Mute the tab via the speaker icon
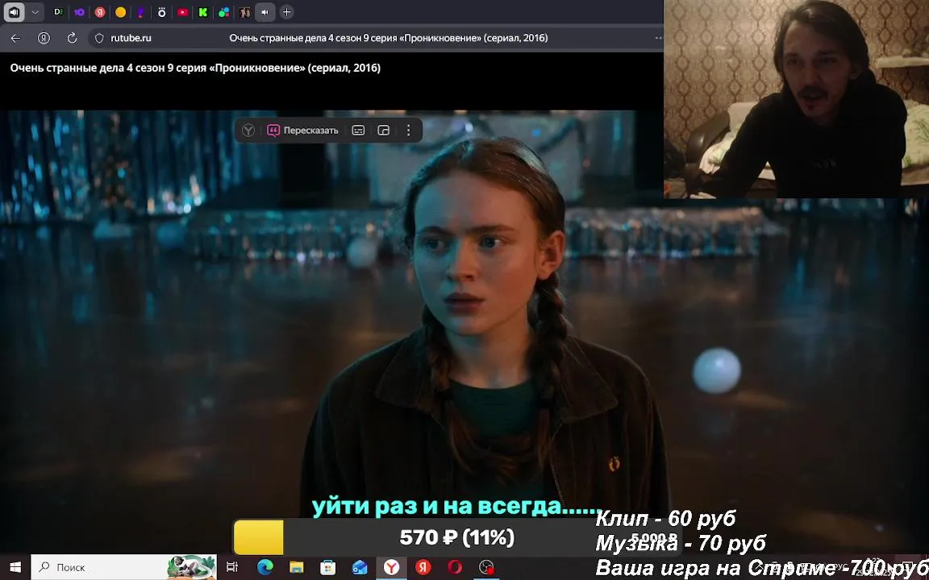This screenshot has width=929, height=580. [x=15, y=12]
